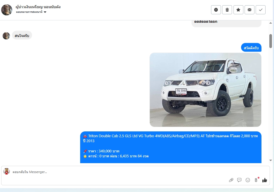Click the สนใจครับ message bubble
This screenshot has width=274, height=192.
22,36
